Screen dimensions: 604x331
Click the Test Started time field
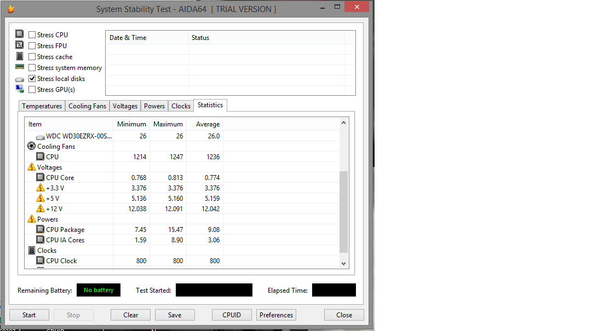[x=214, y=290]
